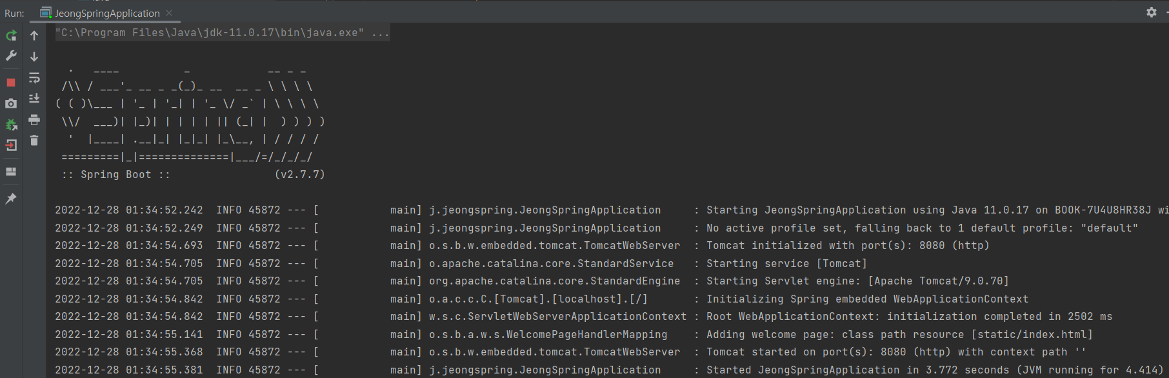The height and width of the screenshot is (378, 1169).
Task: Click the '(v2.7.7)' version text
Action: [x=300, y=175]
